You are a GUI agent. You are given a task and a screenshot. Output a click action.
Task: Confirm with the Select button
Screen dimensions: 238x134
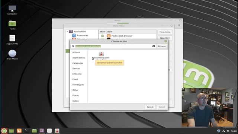[x=162, y=107]
